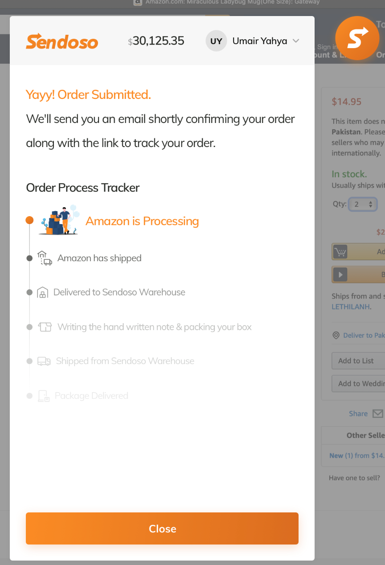Click the New (1) from offers link
Viewport: 385px width, 565px height.
(356, 455)
